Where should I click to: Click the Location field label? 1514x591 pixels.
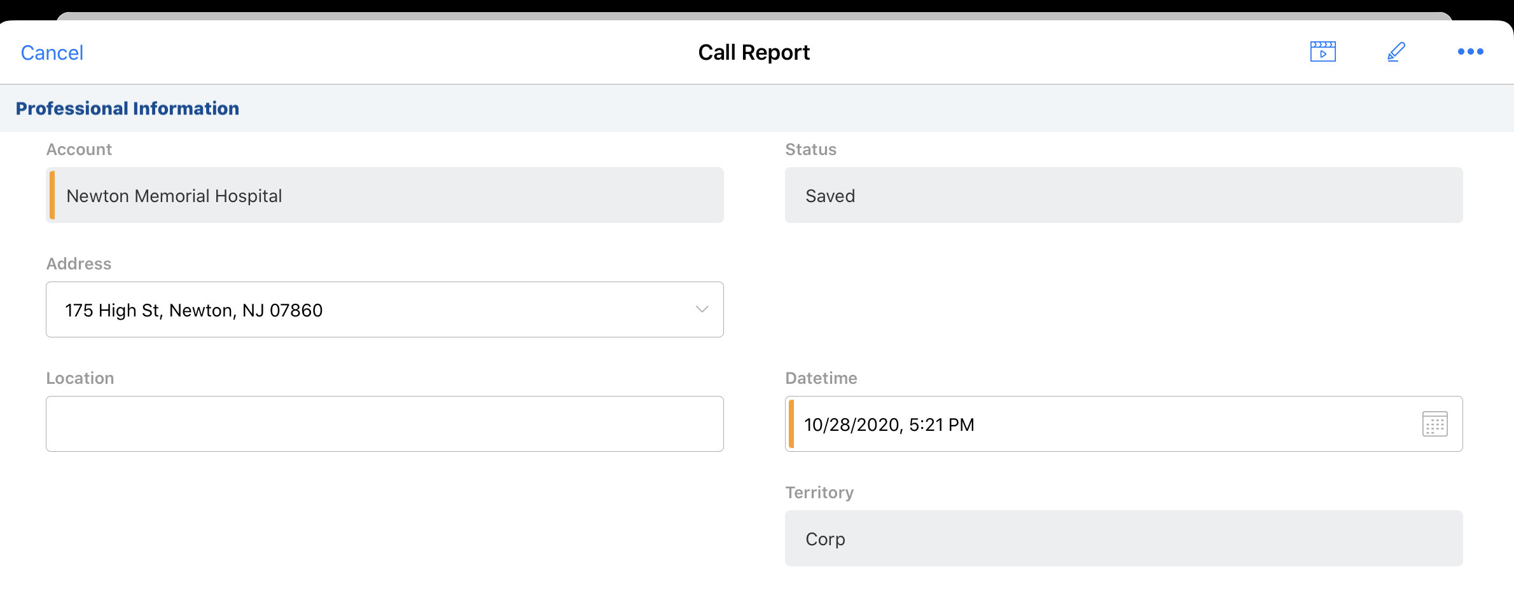pyautogui.click(x=80, y=378)
